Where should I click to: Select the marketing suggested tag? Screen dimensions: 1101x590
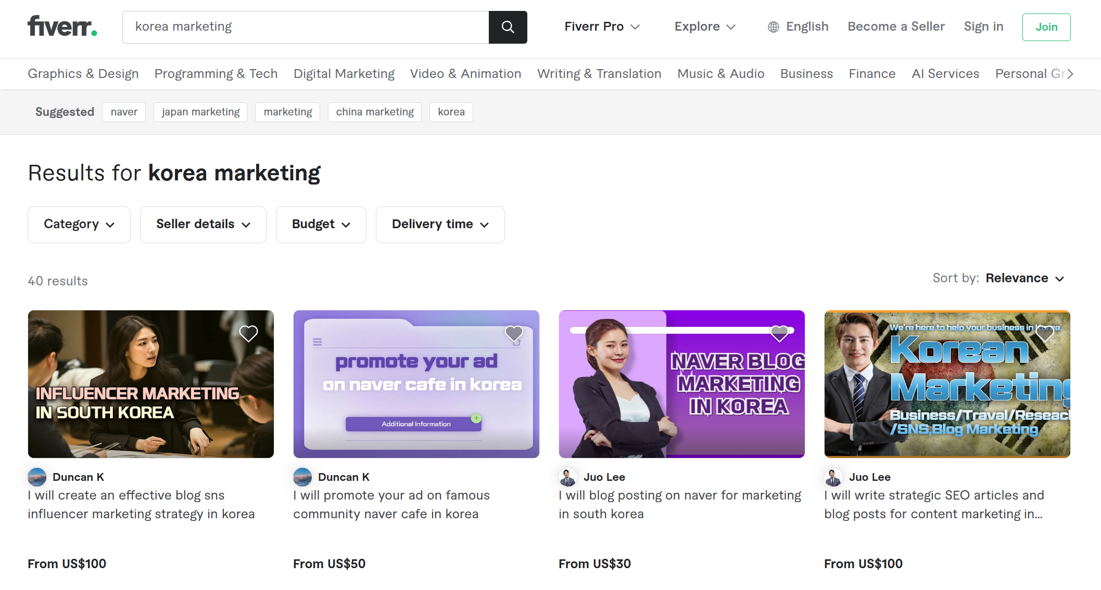288,112
